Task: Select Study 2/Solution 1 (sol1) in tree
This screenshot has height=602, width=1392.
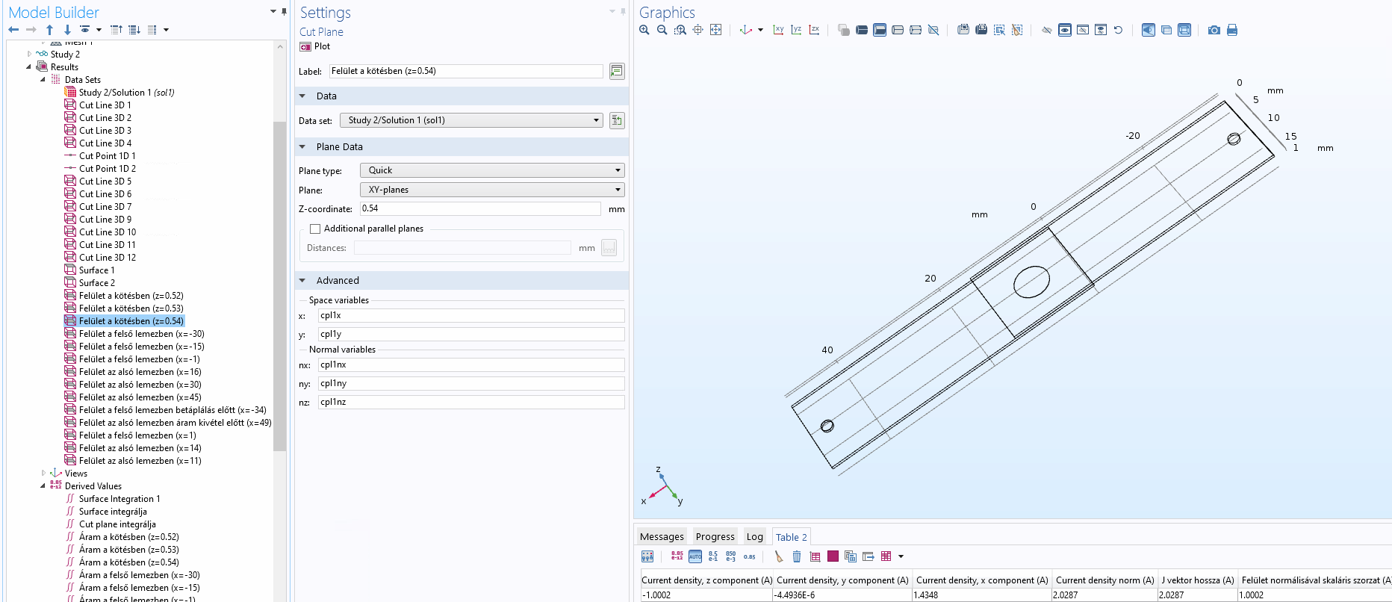Action: point(126,93)
